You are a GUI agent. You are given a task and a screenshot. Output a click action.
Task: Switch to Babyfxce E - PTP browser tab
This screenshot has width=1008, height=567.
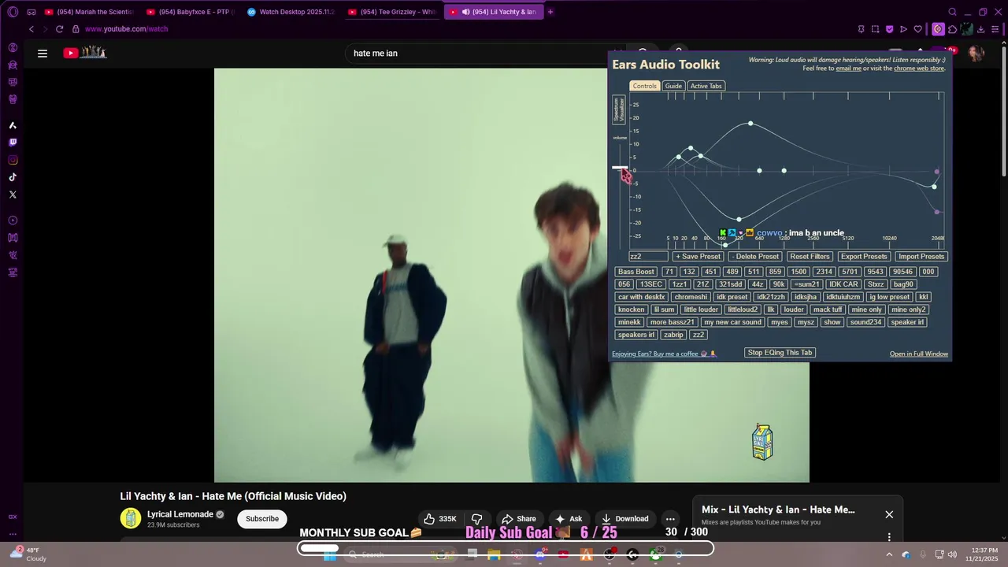tap(191, 12)
